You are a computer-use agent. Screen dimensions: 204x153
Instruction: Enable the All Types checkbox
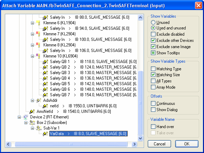[153, 81]
